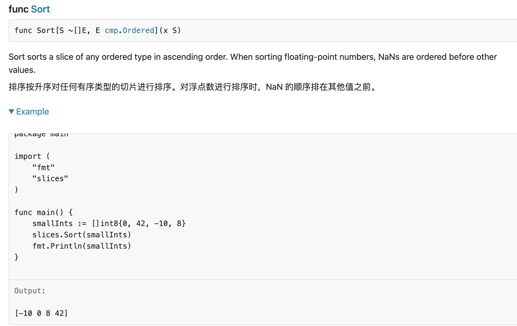
Task: Place cursor on the slices.Sort(smallInts) line
Action: (82, 235)
